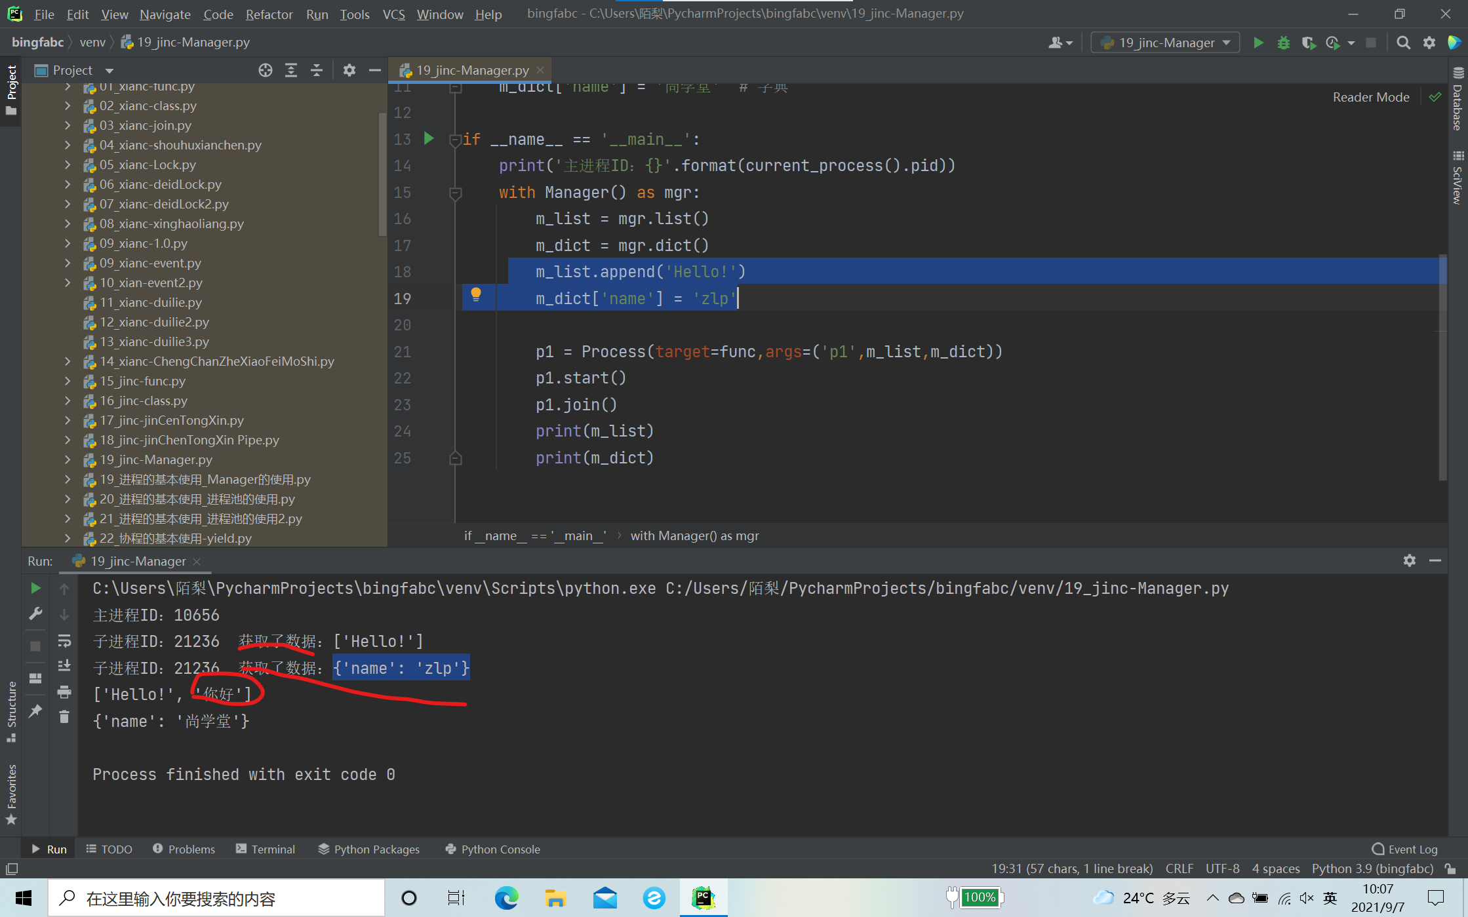The height and width of the screenshot is (917, 1468).
Task: Open IDE settings gear in top toolbar
Action: 1429,43
